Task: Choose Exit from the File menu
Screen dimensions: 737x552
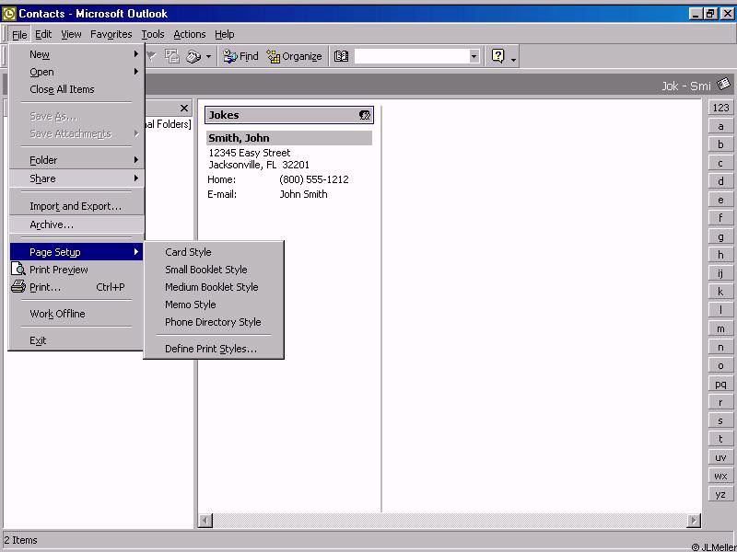Action: click(77, 340)
